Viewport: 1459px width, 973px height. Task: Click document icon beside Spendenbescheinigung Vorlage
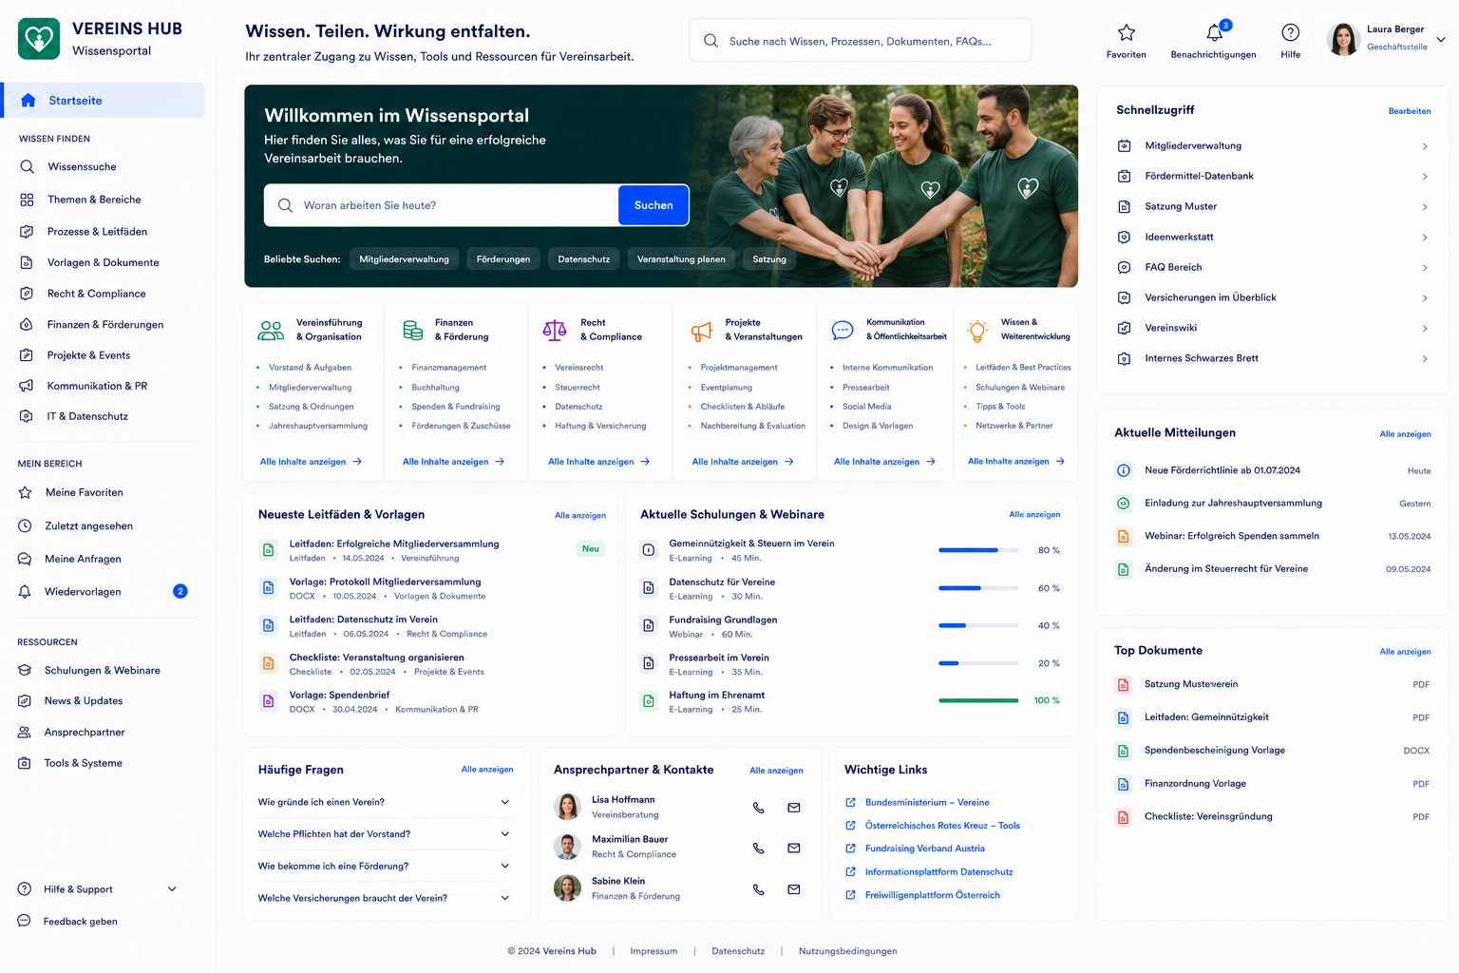[x=1123, y=751]
